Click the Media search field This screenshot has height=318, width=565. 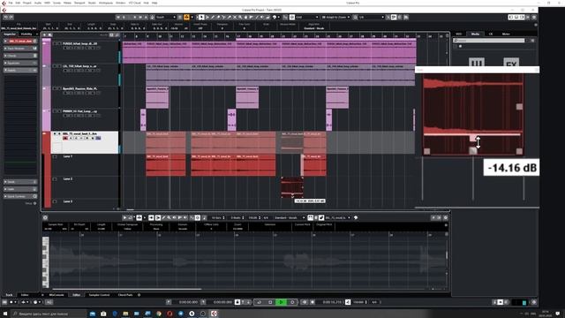point(489,41)
